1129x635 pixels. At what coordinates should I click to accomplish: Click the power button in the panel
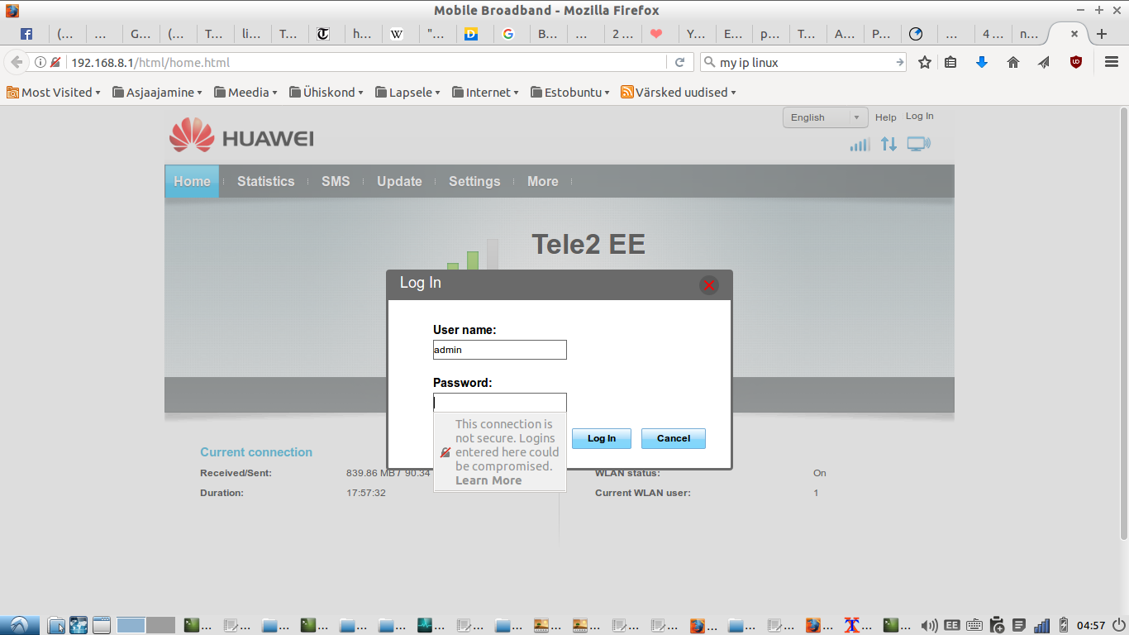[x=1118, y=625]
